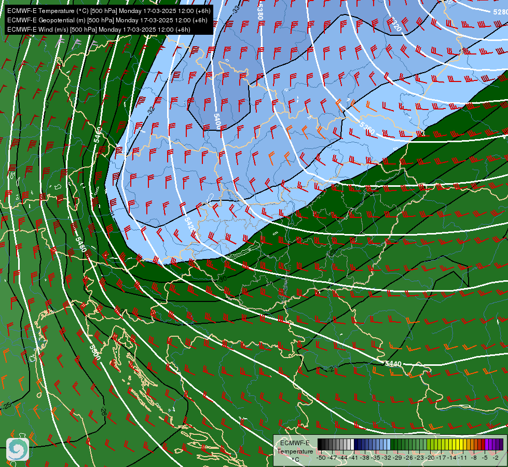This screenshot has height=467, width=508.
Task: Click the -35 value in the color legend
Action: tap(377, 458)
